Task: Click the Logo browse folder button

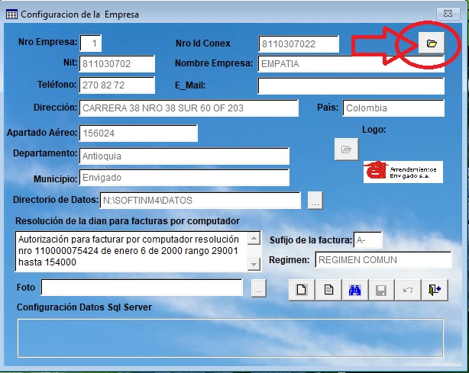Action: click(x=346, y=149)
